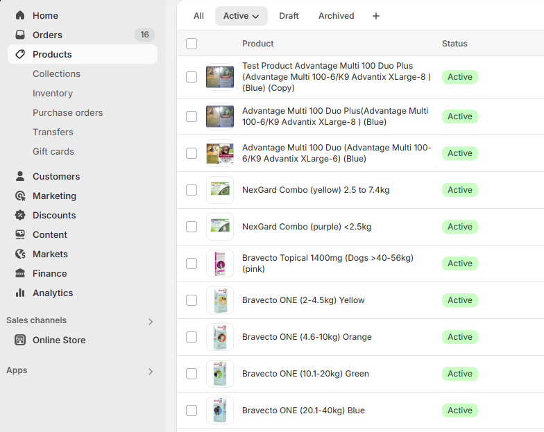
Task: Open the Active view dropdown
Action: (241, 16)
